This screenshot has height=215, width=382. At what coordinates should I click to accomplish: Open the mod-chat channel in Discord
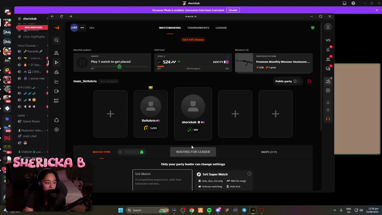click(30, 136)
